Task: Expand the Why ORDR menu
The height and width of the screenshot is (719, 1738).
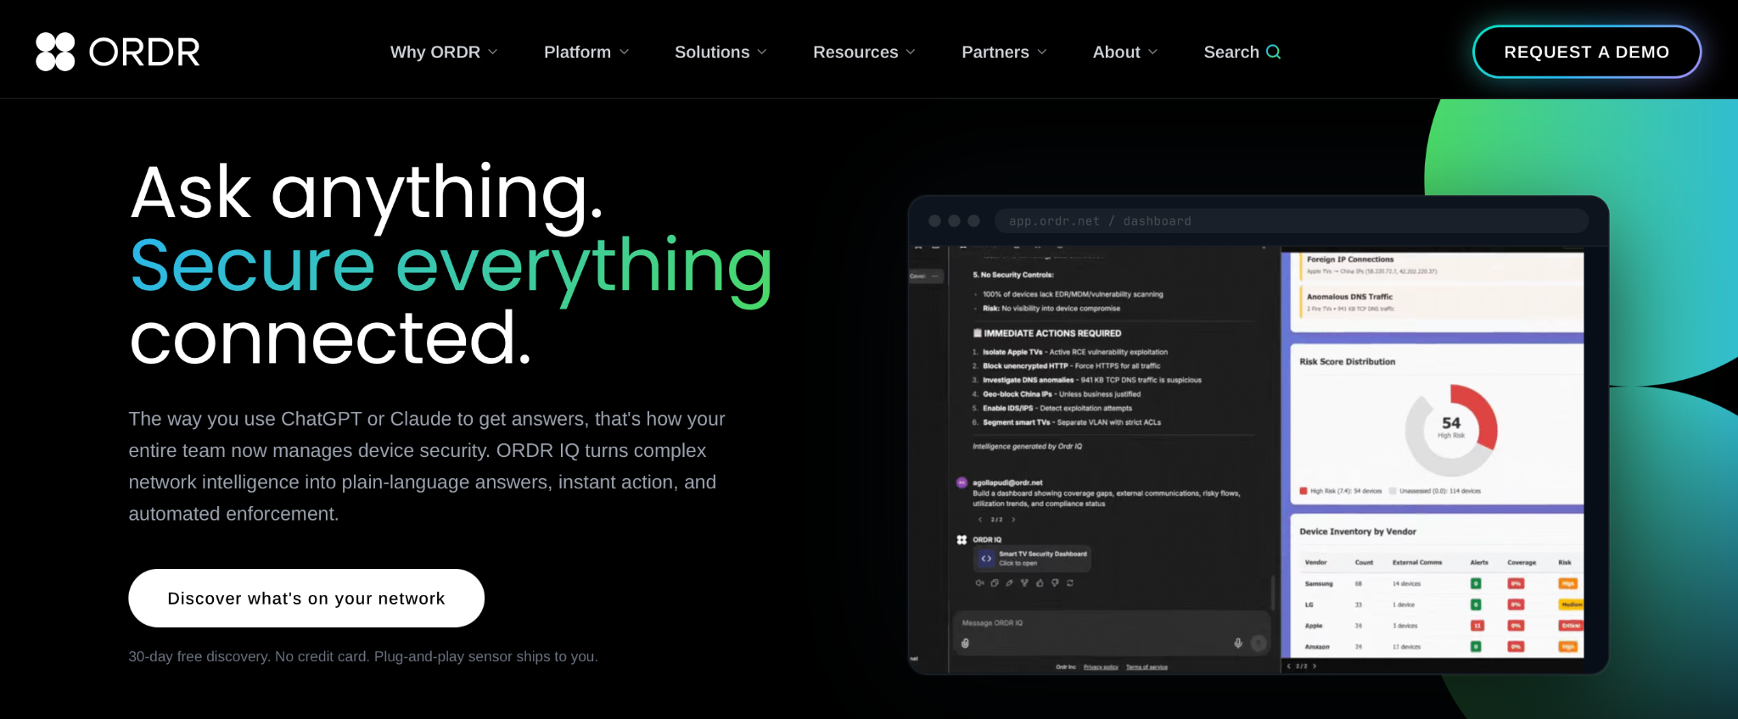Action: (x=444, y=52)
